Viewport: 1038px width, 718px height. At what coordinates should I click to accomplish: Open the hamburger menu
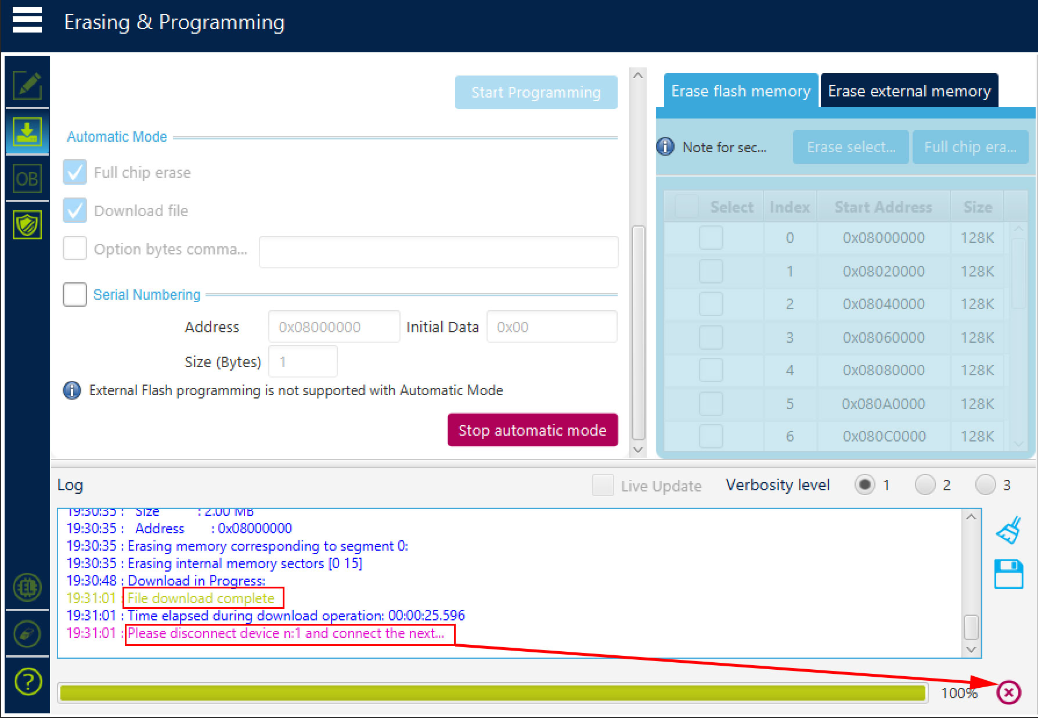click(x=27, y=21)
